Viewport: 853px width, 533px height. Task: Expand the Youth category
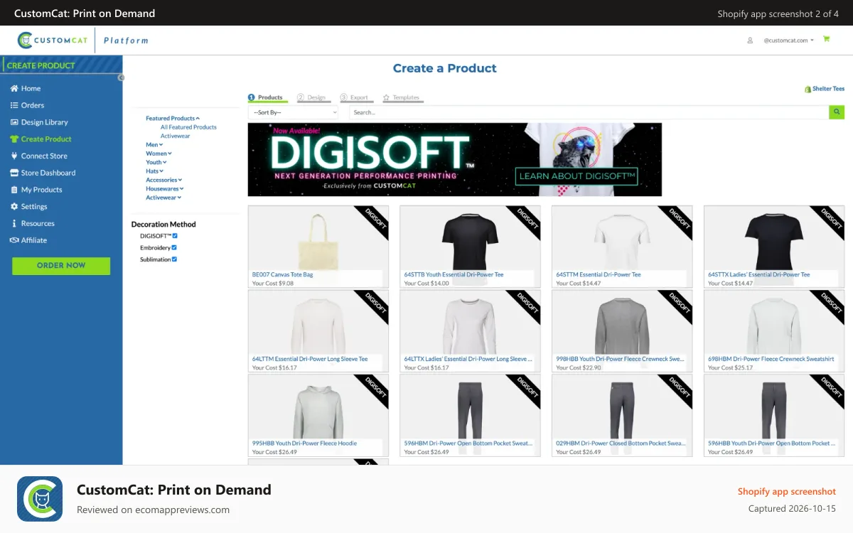point(156,162)
